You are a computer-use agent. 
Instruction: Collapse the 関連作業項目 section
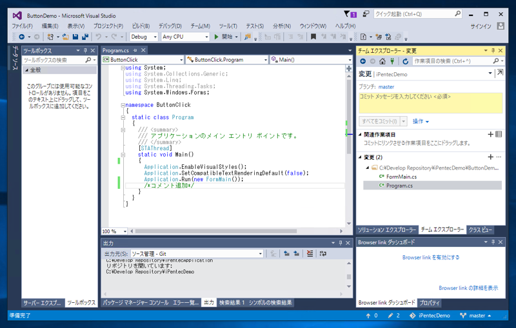pos(360,135)
